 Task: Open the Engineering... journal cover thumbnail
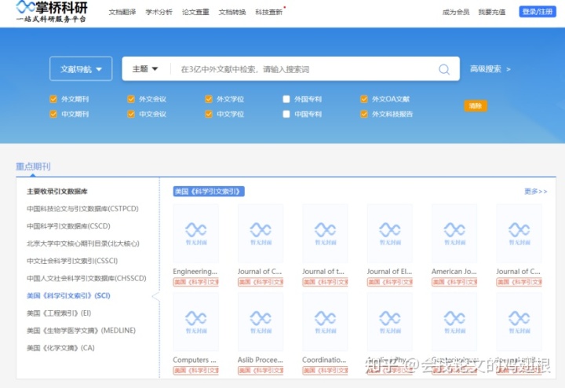(195, 233)
